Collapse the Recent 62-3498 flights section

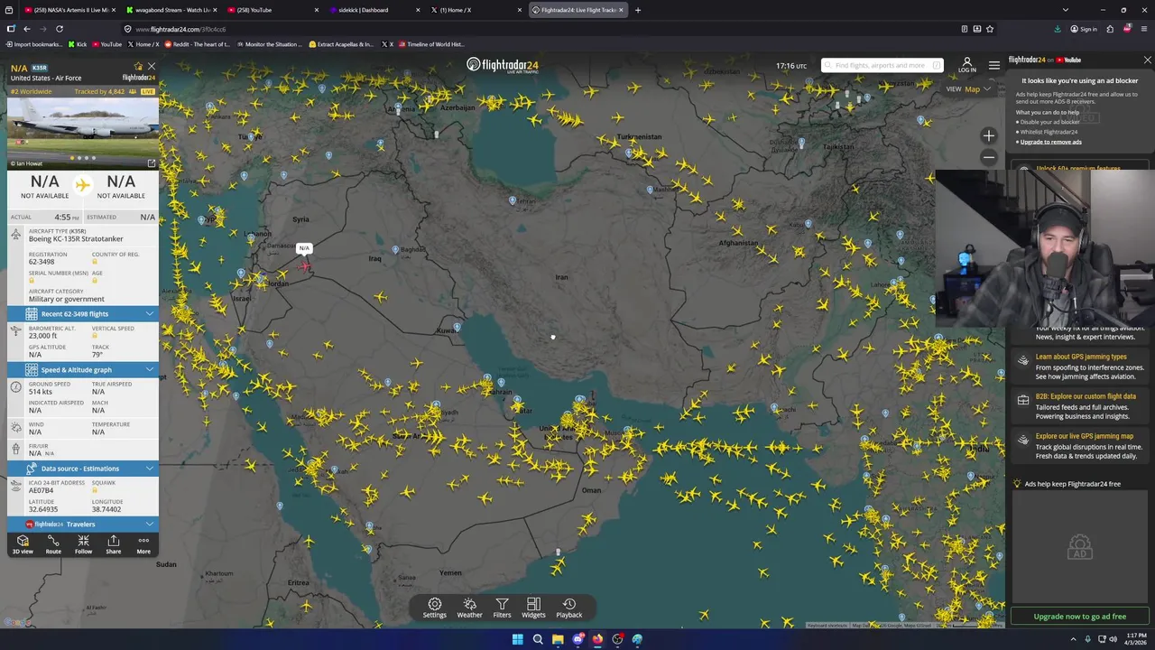pyautogui.click(x=83, y=314)
